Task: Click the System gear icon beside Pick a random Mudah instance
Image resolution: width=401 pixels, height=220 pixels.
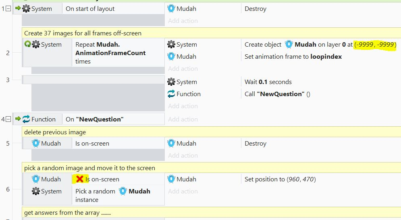Action: 35,191
